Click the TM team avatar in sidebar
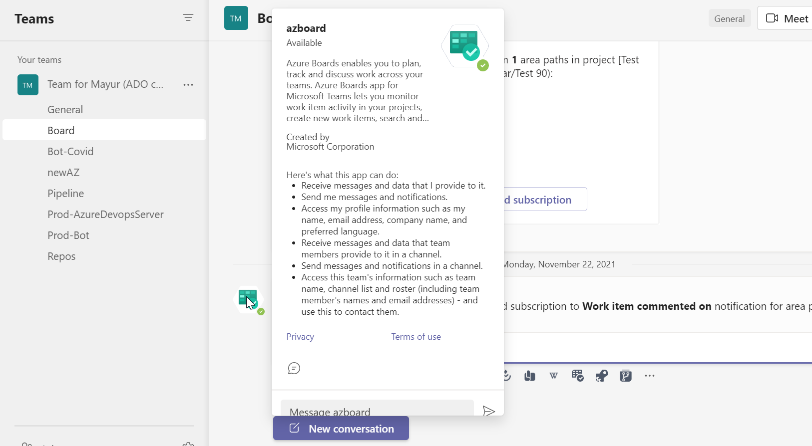Image resolution: width=812 pixels, height=446 pixels. pos(28,85)
